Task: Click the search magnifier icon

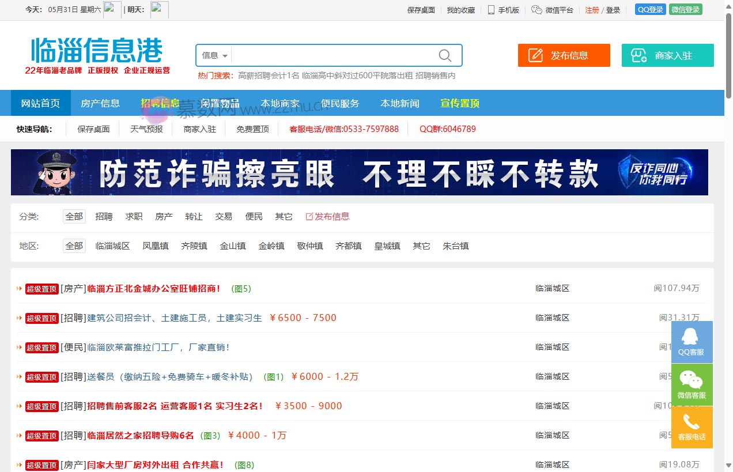Action: pyautogui.click(x=444, y=55)
